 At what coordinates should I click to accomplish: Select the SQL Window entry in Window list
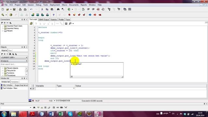coord(14,85)
